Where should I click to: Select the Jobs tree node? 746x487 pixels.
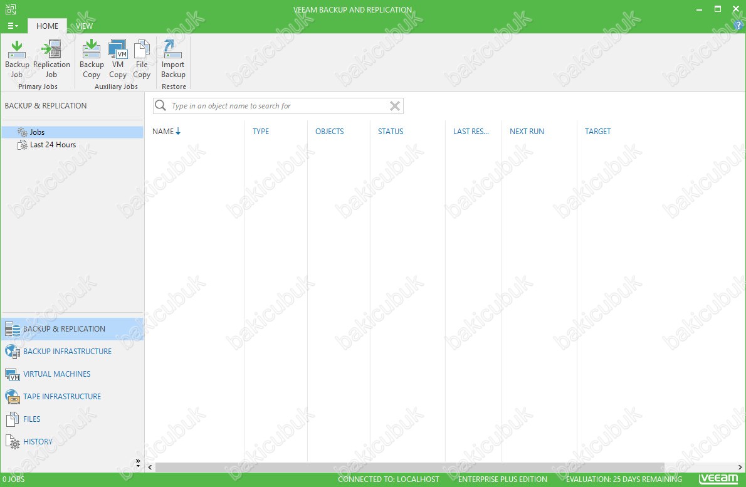click(x=72, y=132)
